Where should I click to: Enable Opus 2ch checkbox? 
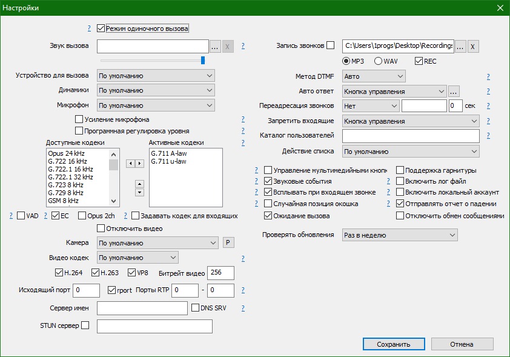[82, 215]
